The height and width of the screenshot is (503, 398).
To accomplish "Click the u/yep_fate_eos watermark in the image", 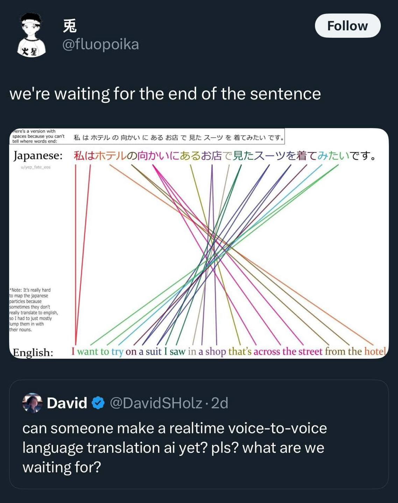I will point(36,167).
